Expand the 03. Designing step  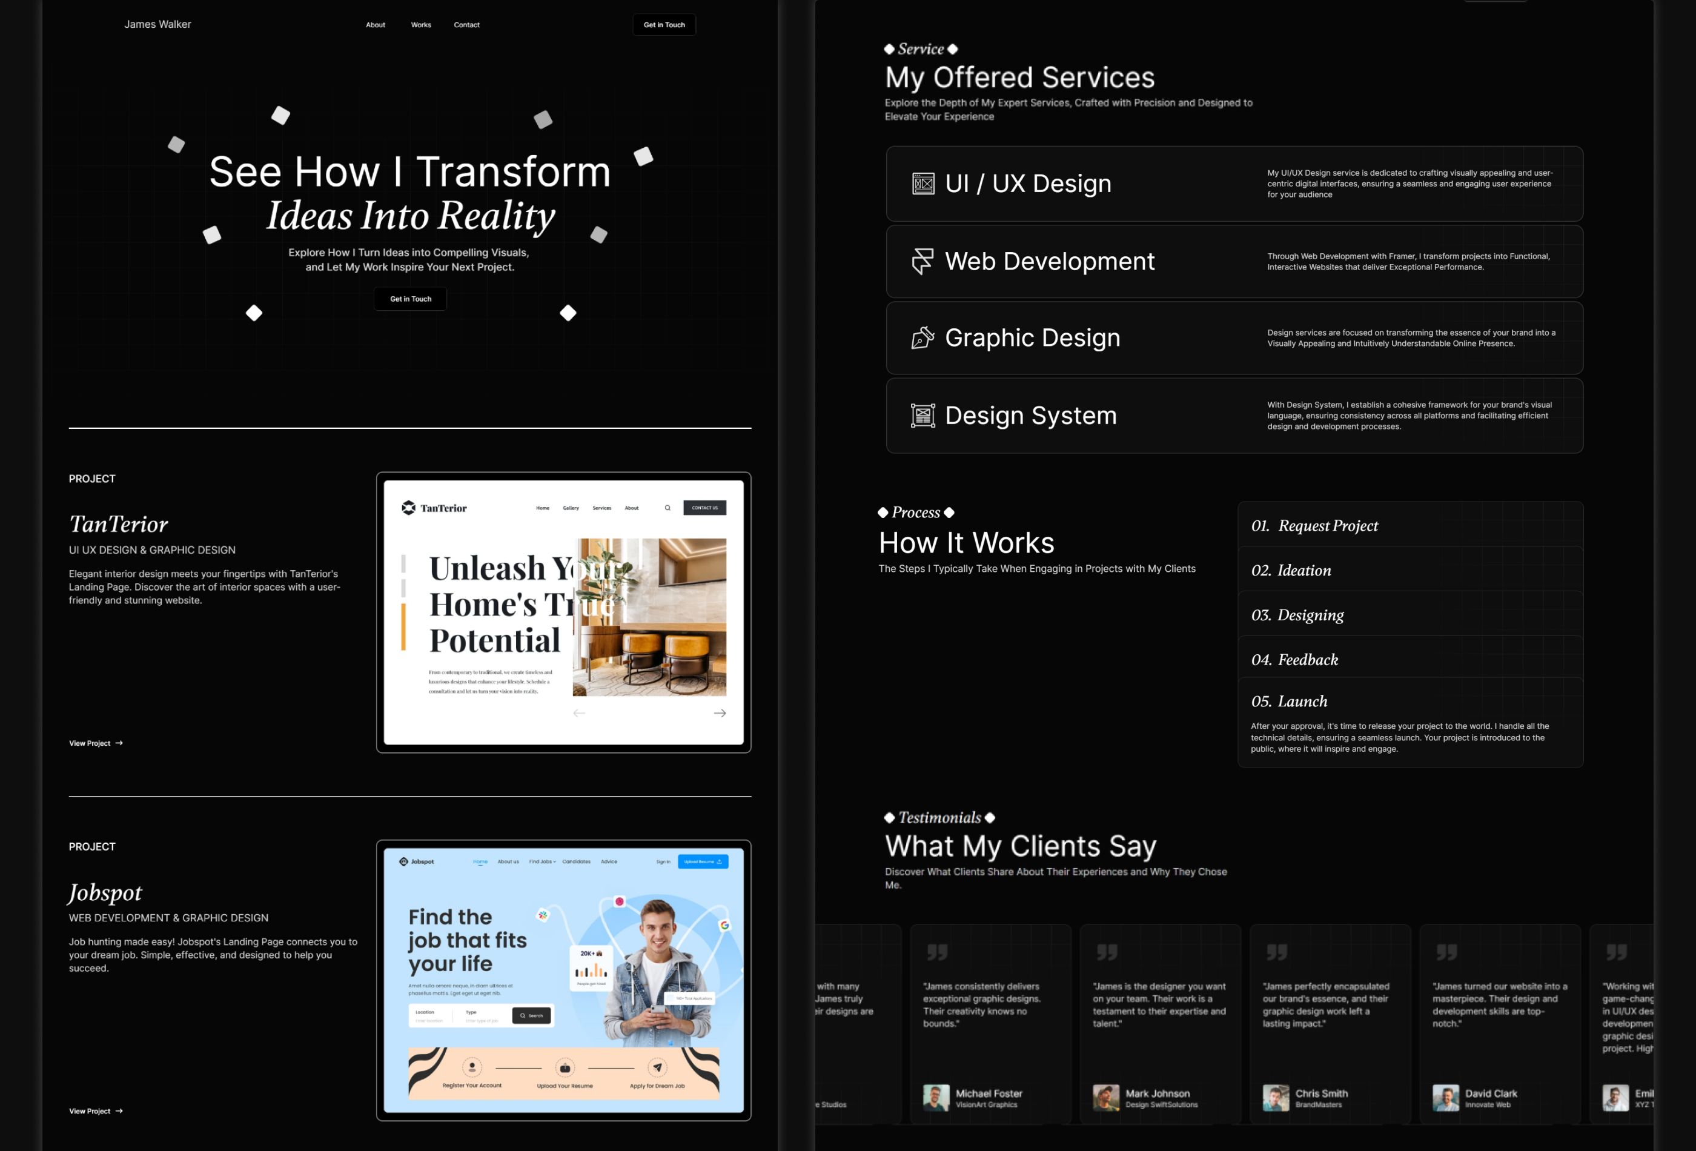(1410, 614)
